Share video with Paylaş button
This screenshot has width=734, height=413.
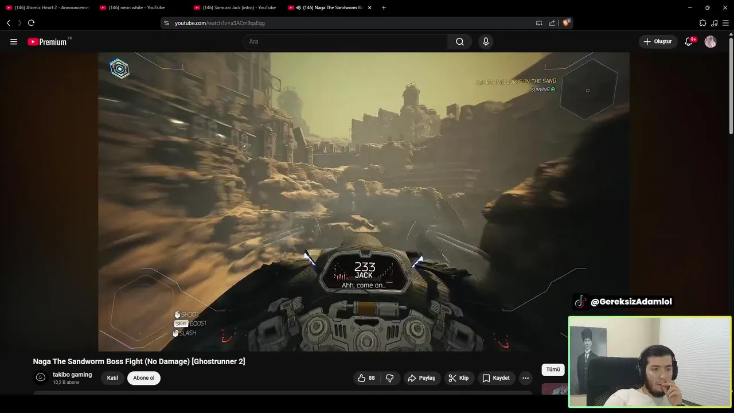click(x=421, y=378)
